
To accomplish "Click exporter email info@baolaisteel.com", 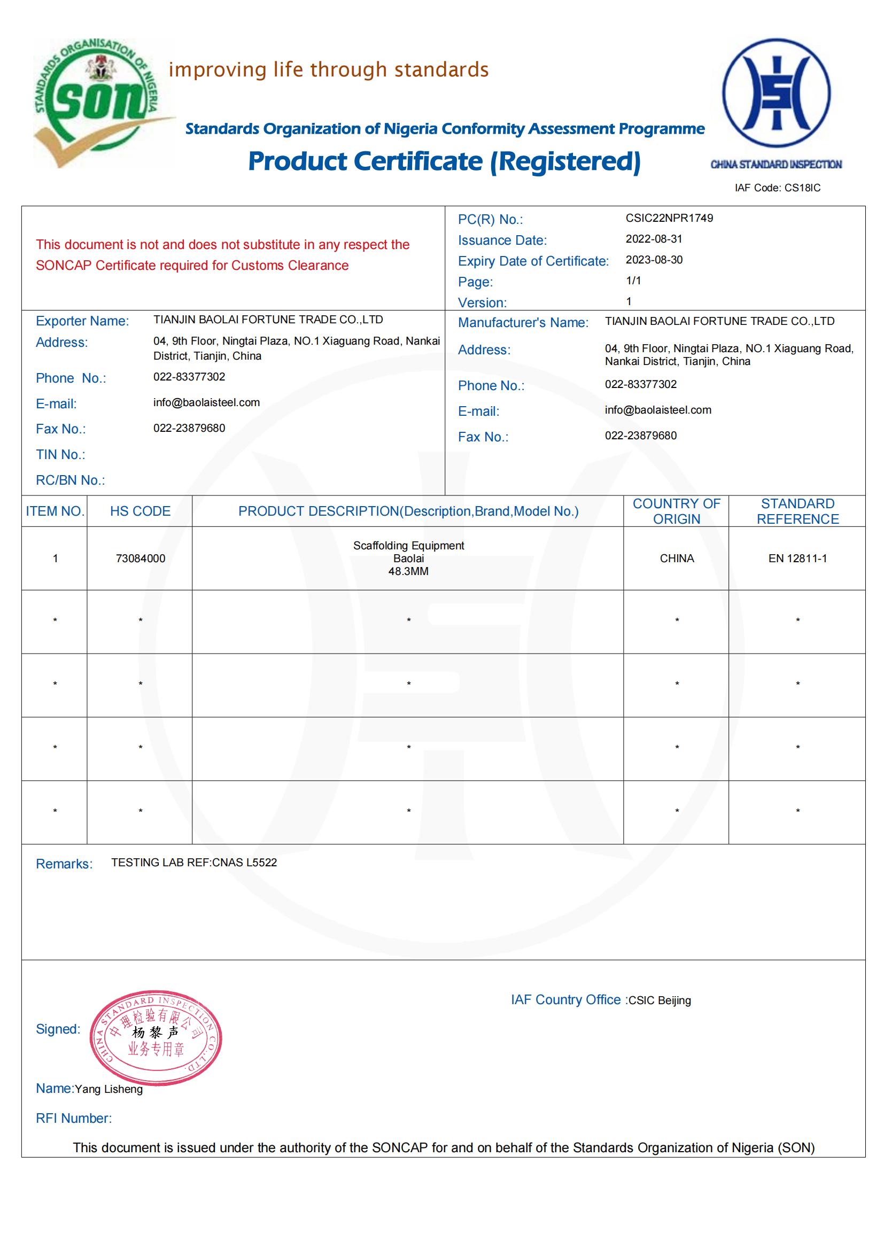I will coord(206,402).
